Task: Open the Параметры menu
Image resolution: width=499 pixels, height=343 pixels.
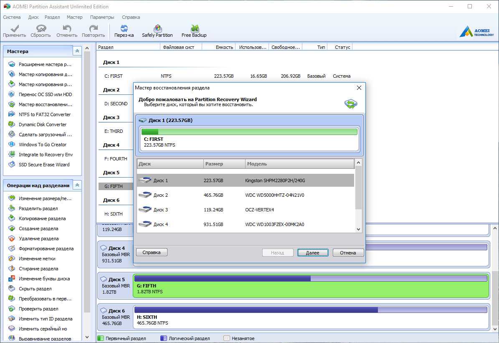Action: 102,17
